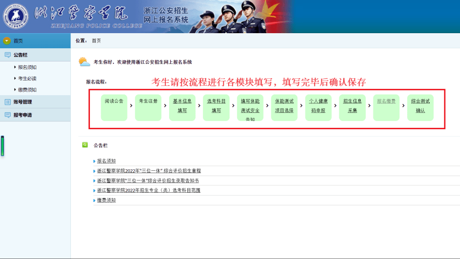Click the chevron between 阅读公告 and 考生注册
Screen dimensions: 460x259
pyautogui.click(x=131, y=105)
